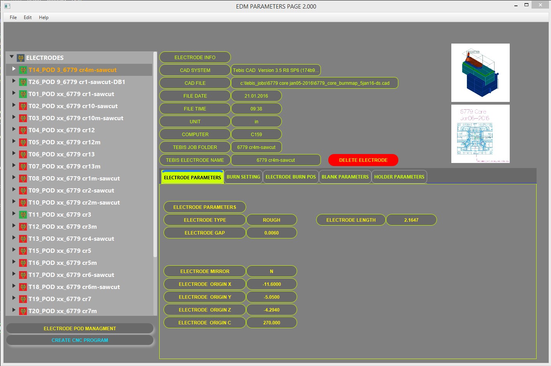Click CREATE CNC PROGRAM button
Screen dimensions: 551x366
(80, 340)
